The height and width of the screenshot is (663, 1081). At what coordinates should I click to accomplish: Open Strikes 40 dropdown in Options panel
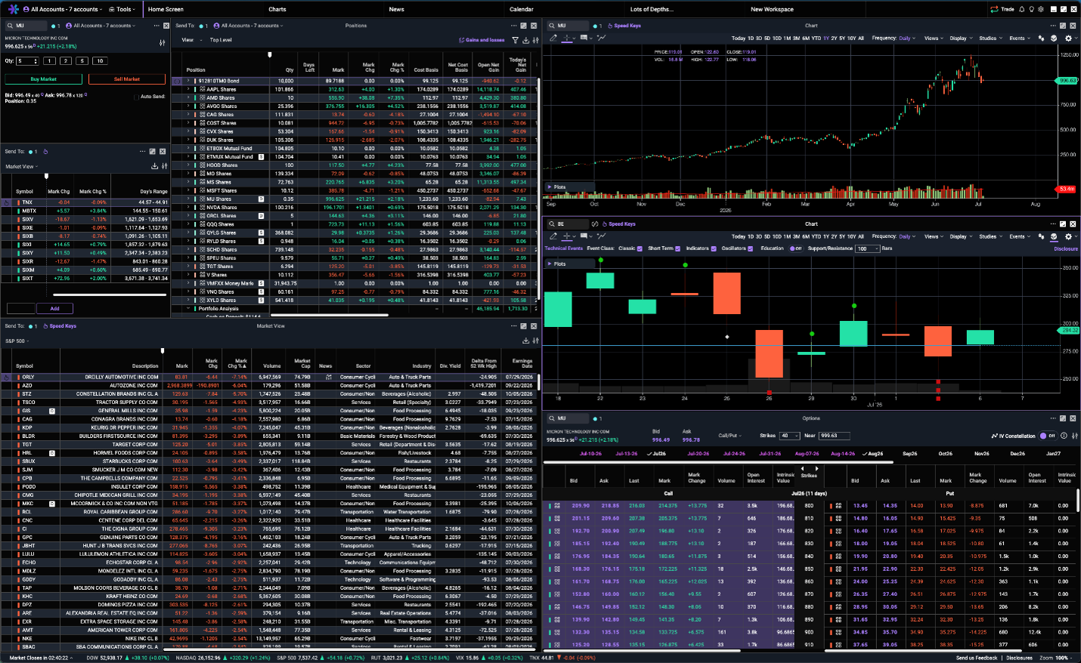[790, 436]
